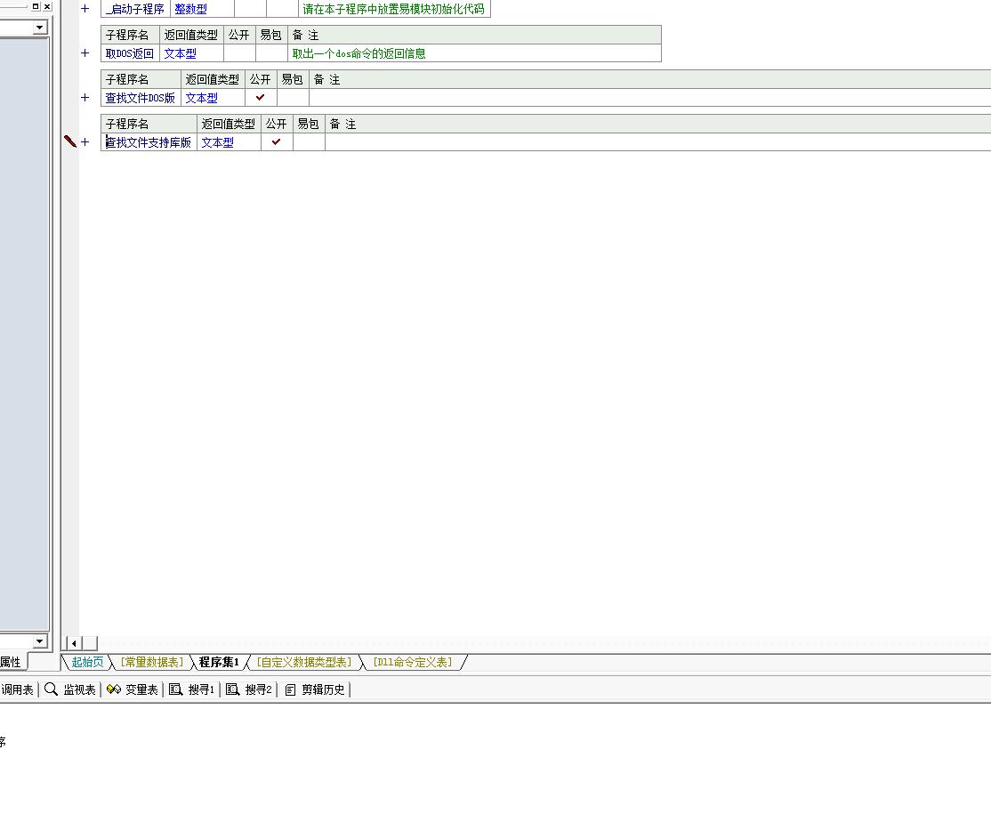991x814 pixels.
Task: Toggle 公开 cell for 取DOS返回
Action: (239, 53)
